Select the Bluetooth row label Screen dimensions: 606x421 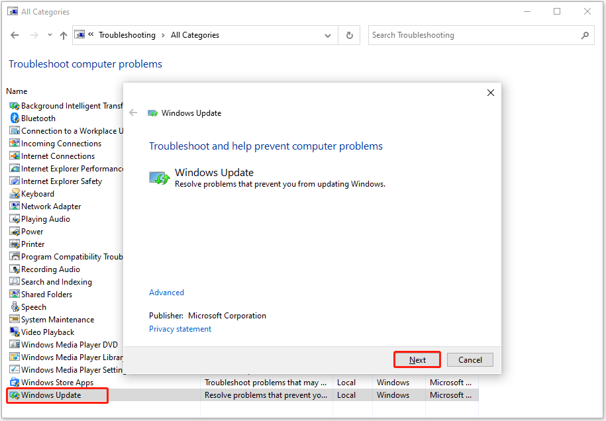click(x=38, y=118)
